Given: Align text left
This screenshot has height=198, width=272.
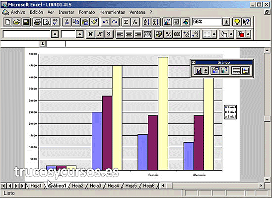Looking at the screenshot, I should [x=120, y=34].
